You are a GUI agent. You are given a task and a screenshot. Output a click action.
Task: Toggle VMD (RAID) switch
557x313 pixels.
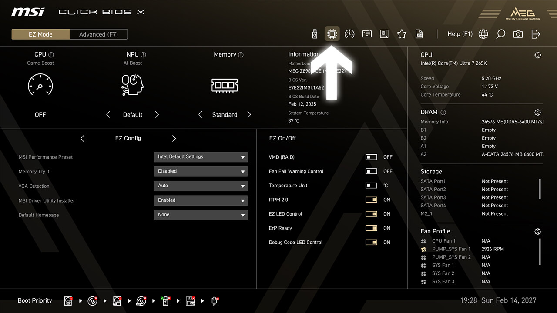click(x=371, y=157)
